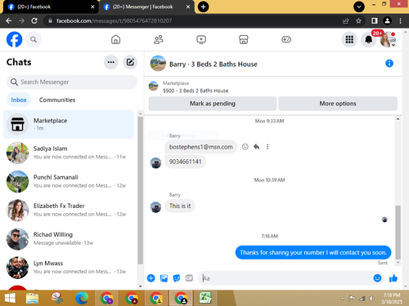
Task: Open the Facebook home logo
Action: coord(14,39)
